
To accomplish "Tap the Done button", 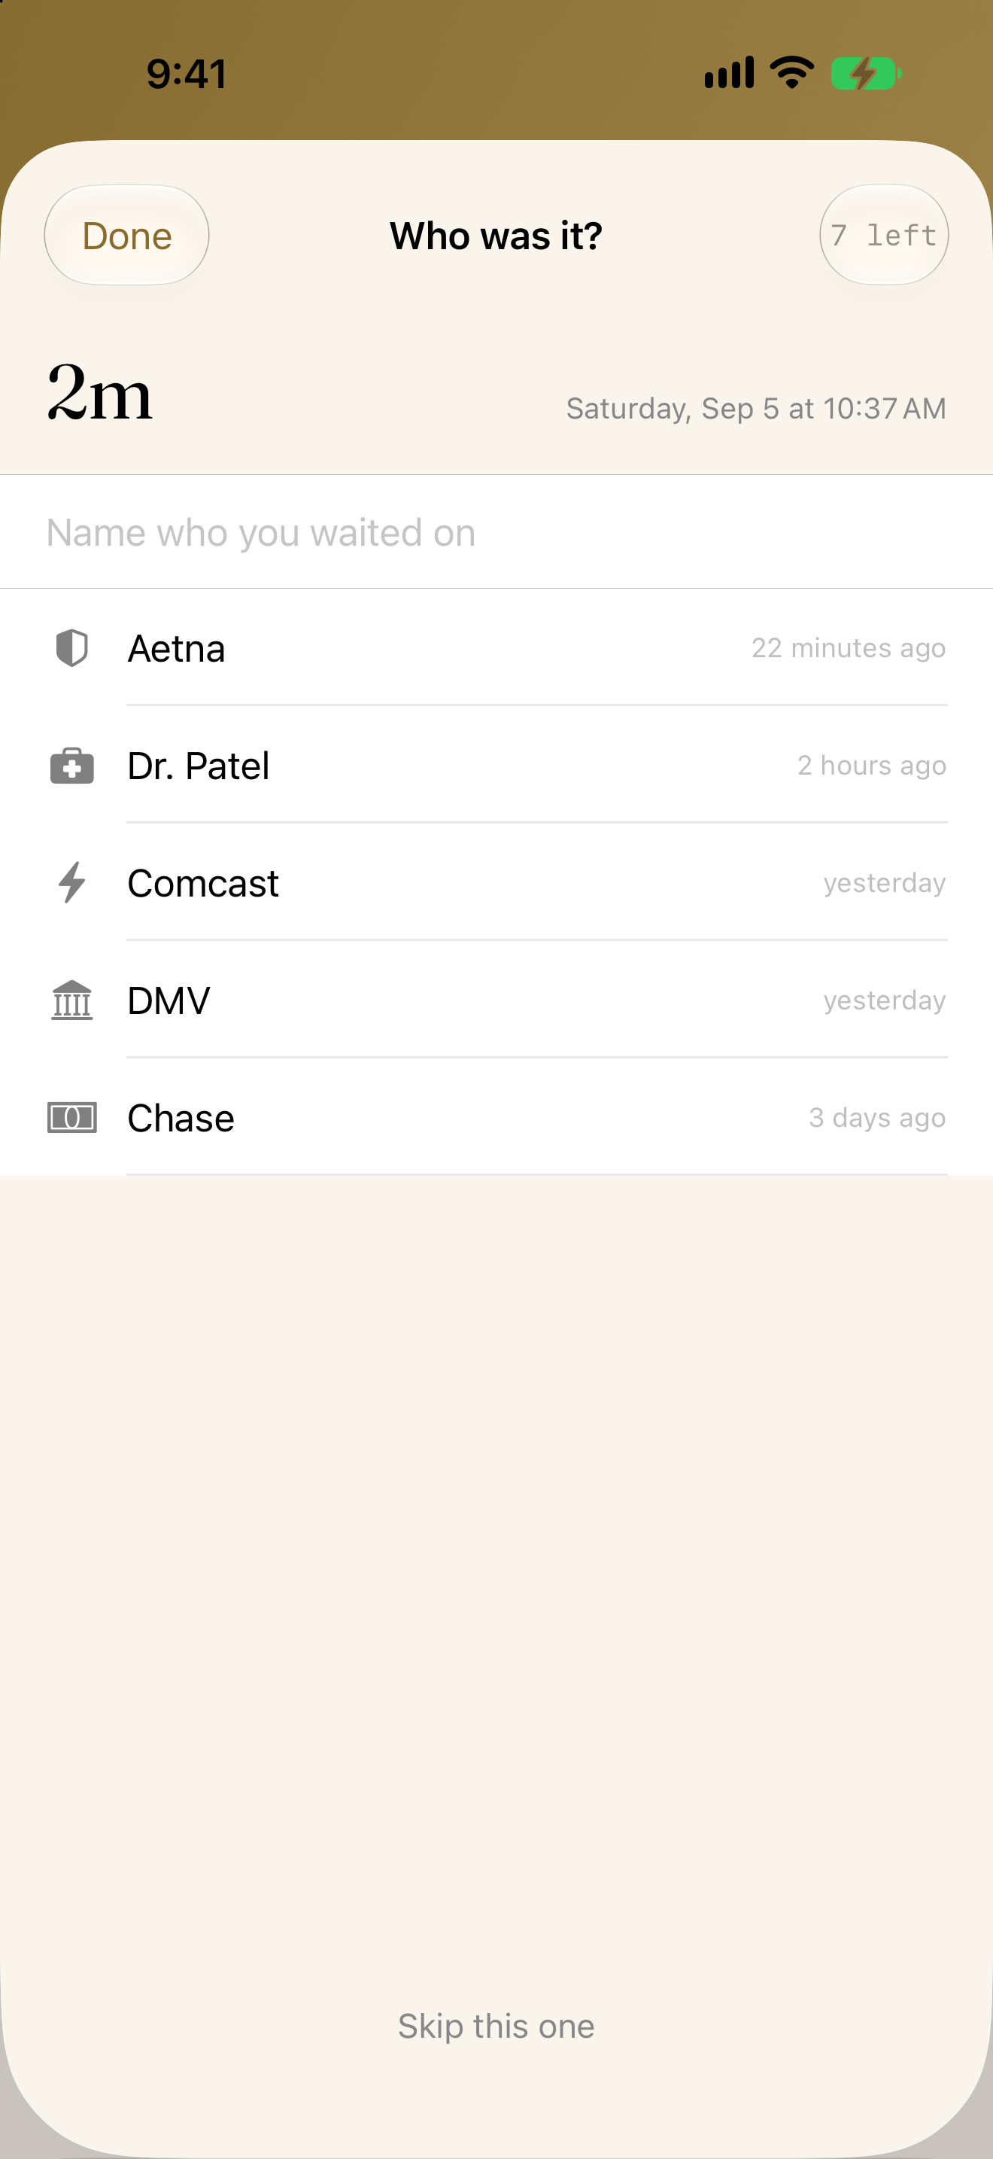I will tap(126, 236).
